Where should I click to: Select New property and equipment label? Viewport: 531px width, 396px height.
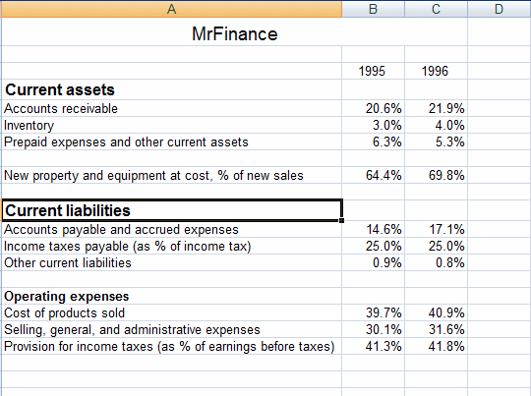pyautogui.click(x=172, y=175)
